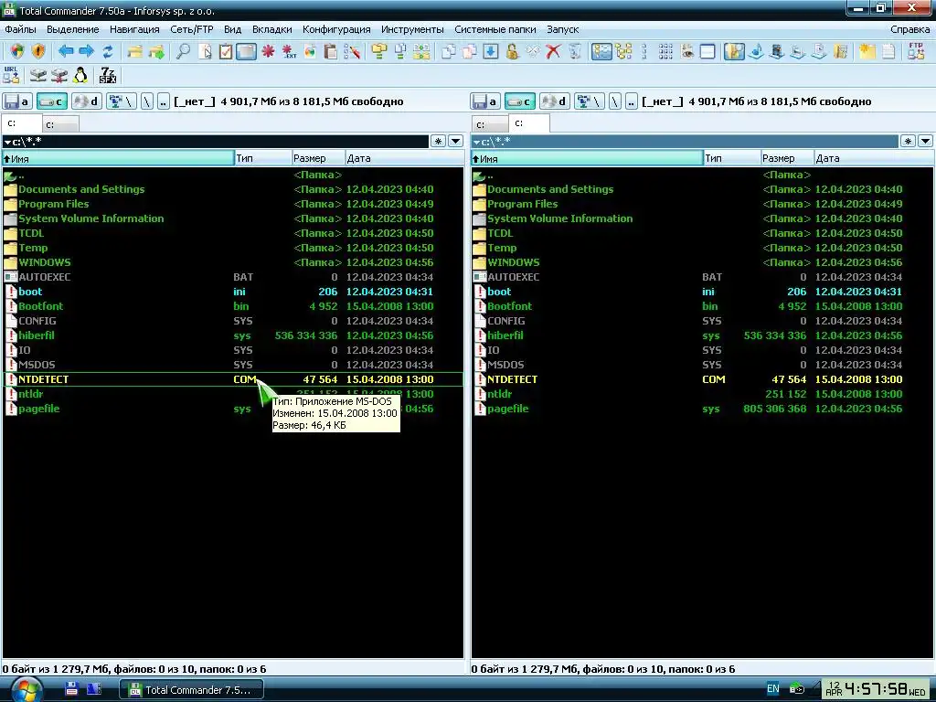936x702 pixels.
Task: Click right panel favorites asterisk button
Action: (x=908, y=142)
